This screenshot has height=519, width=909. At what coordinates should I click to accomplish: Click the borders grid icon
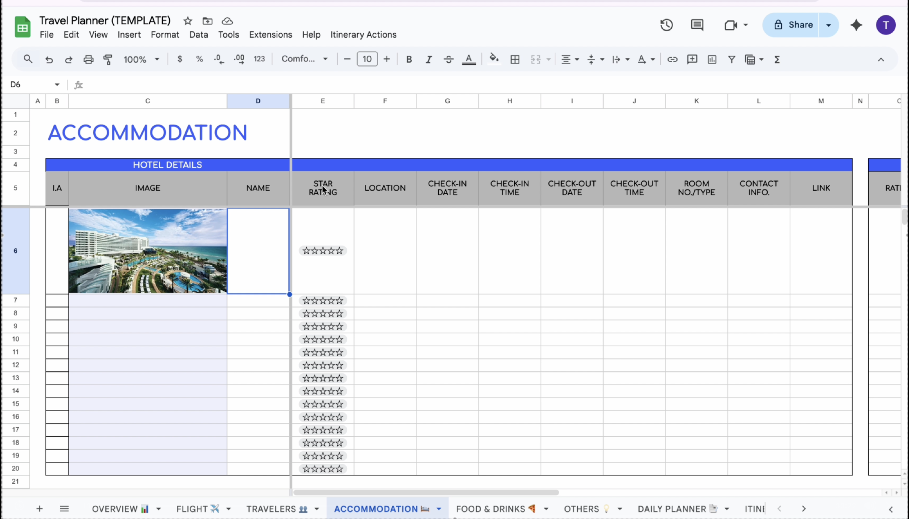[x=515, y=59]
